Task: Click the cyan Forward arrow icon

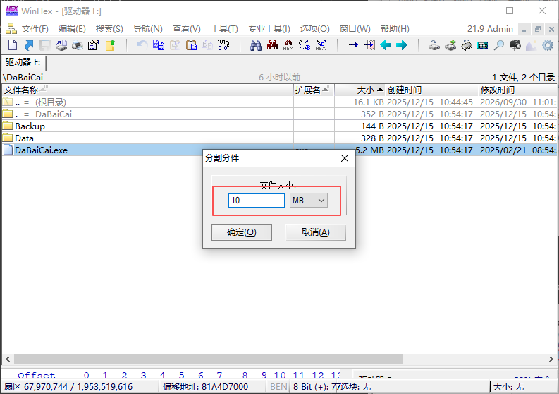Action: pos(402,45)
